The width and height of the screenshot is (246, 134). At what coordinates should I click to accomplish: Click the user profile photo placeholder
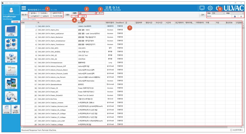pos(11,10)
